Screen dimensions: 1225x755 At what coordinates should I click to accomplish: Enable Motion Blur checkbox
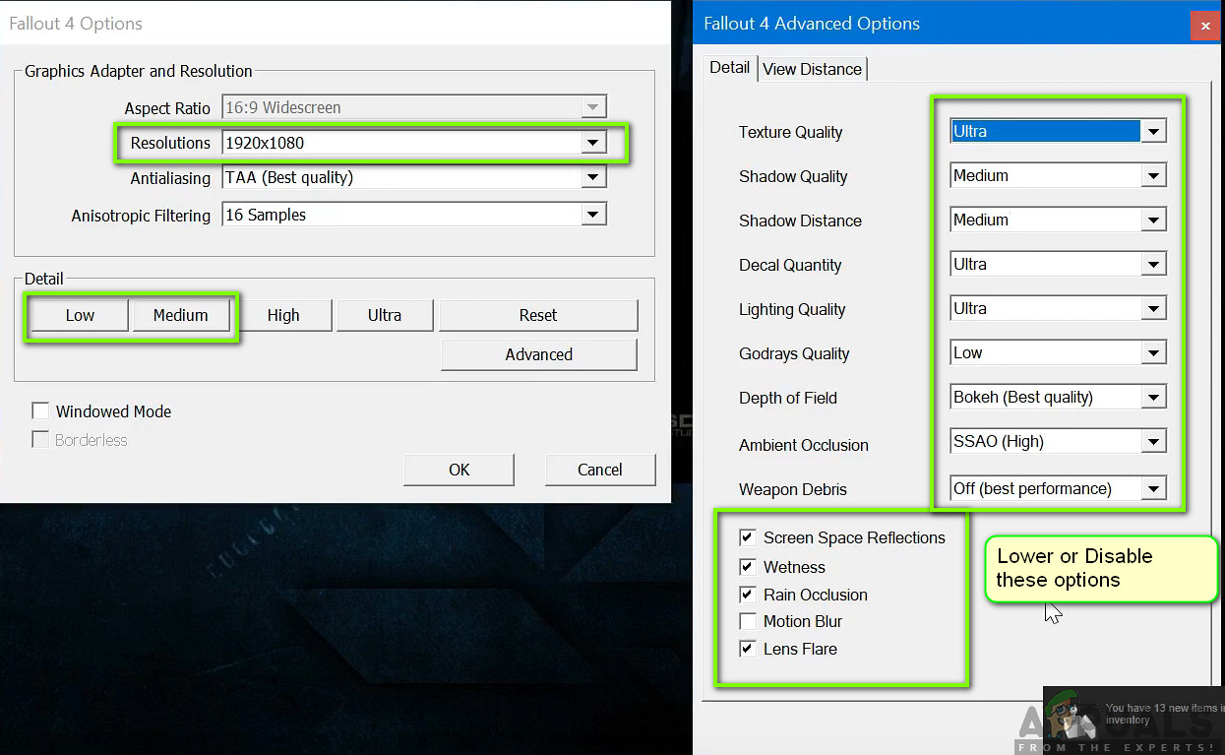748,621
